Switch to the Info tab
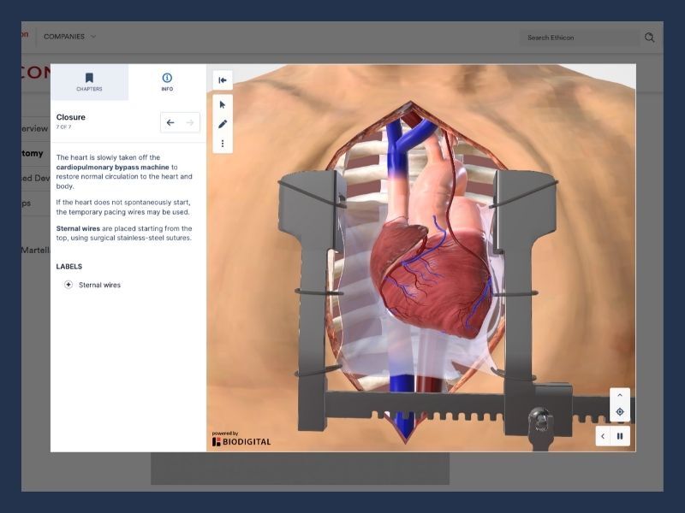 167,82
